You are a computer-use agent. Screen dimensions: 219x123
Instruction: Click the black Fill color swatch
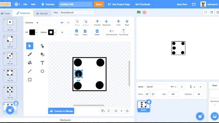pos(32,32)
